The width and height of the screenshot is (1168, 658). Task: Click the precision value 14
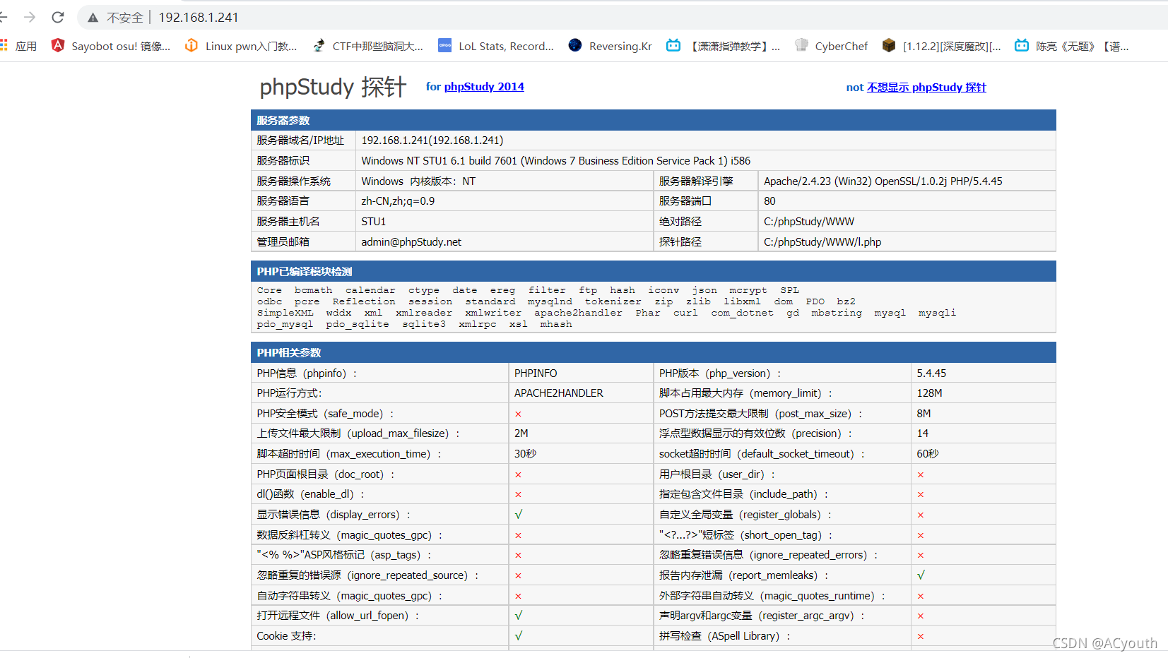(923, 433)
